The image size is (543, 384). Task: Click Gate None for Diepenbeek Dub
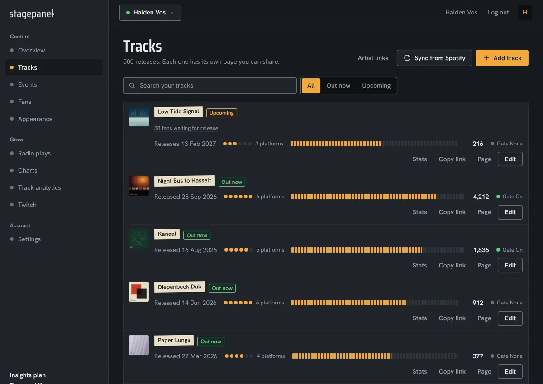tap(506, 303)
